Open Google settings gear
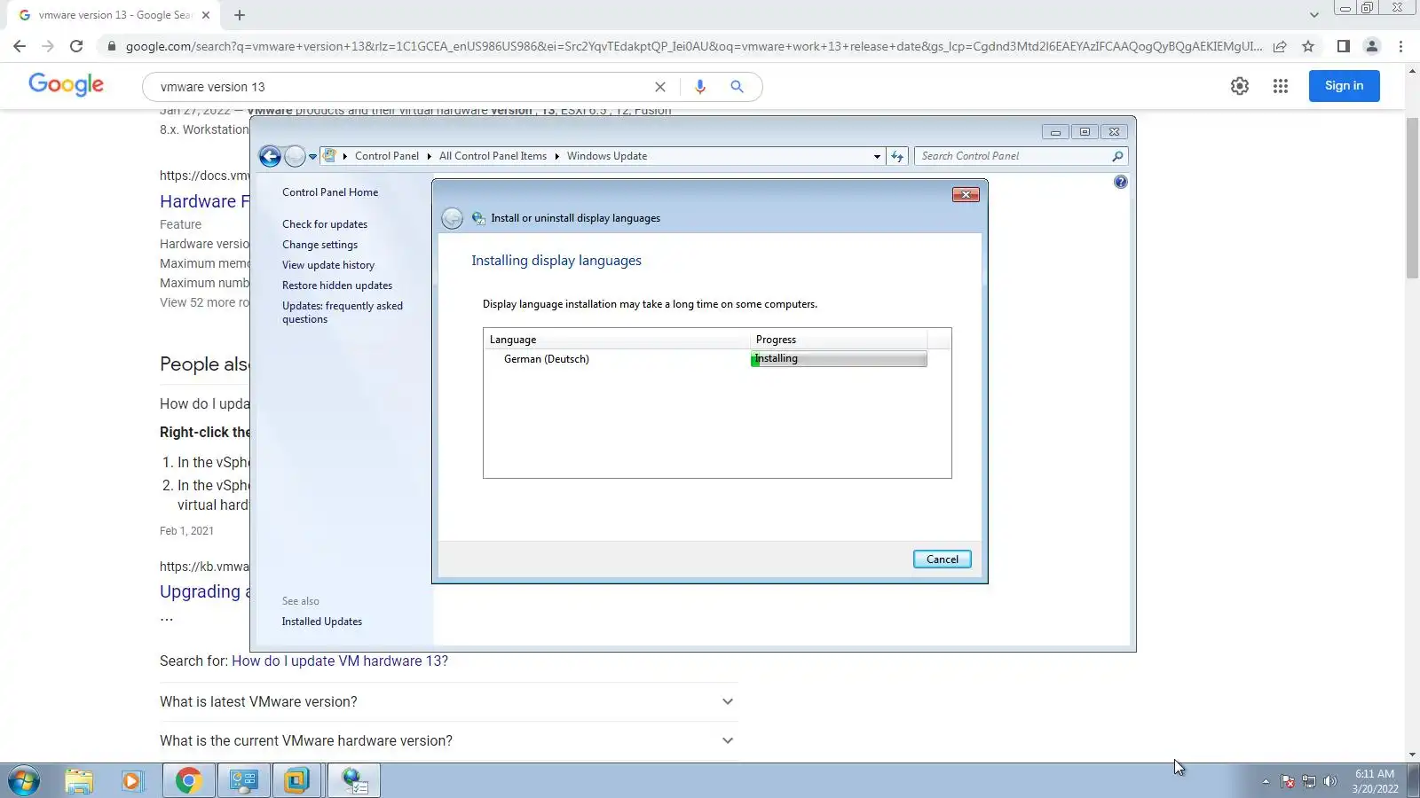 1240,86
